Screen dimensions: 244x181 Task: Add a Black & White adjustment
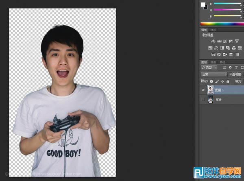pyautogui.click(x=222, y=48)
